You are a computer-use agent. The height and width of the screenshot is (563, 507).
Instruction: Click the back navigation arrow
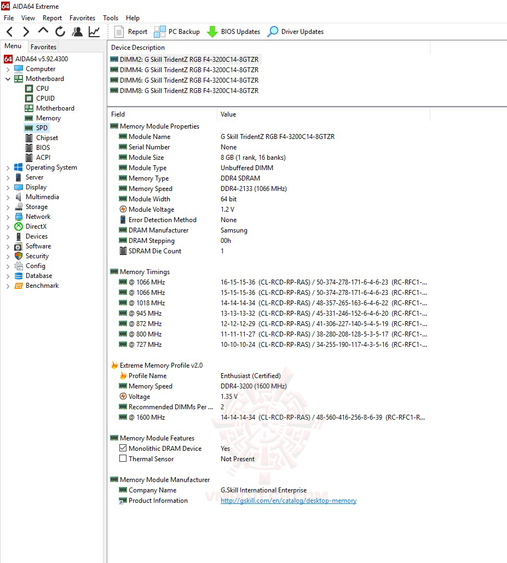tap(9, 32)
